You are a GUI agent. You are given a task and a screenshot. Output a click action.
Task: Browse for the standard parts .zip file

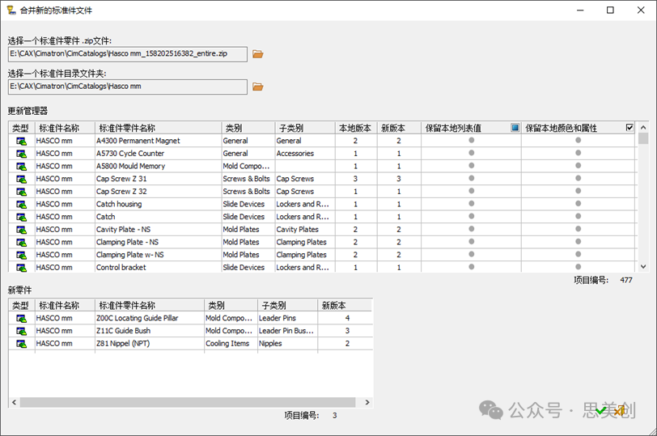click(257, 54)
